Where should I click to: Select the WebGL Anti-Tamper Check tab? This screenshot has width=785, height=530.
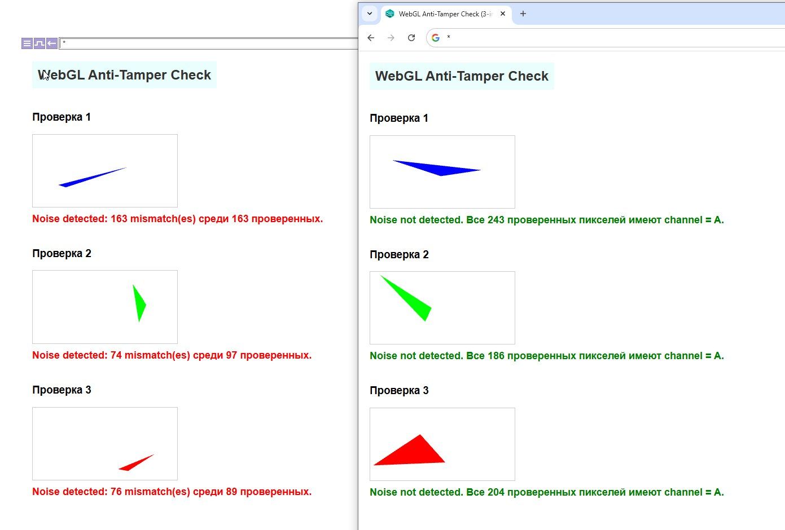(443, 14)
